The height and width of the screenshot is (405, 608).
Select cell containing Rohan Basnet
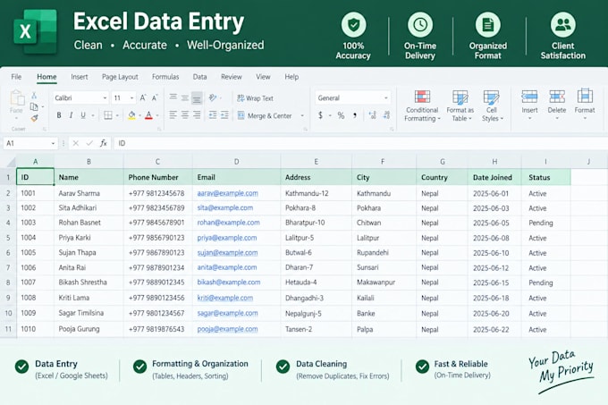tap(89, 223)
